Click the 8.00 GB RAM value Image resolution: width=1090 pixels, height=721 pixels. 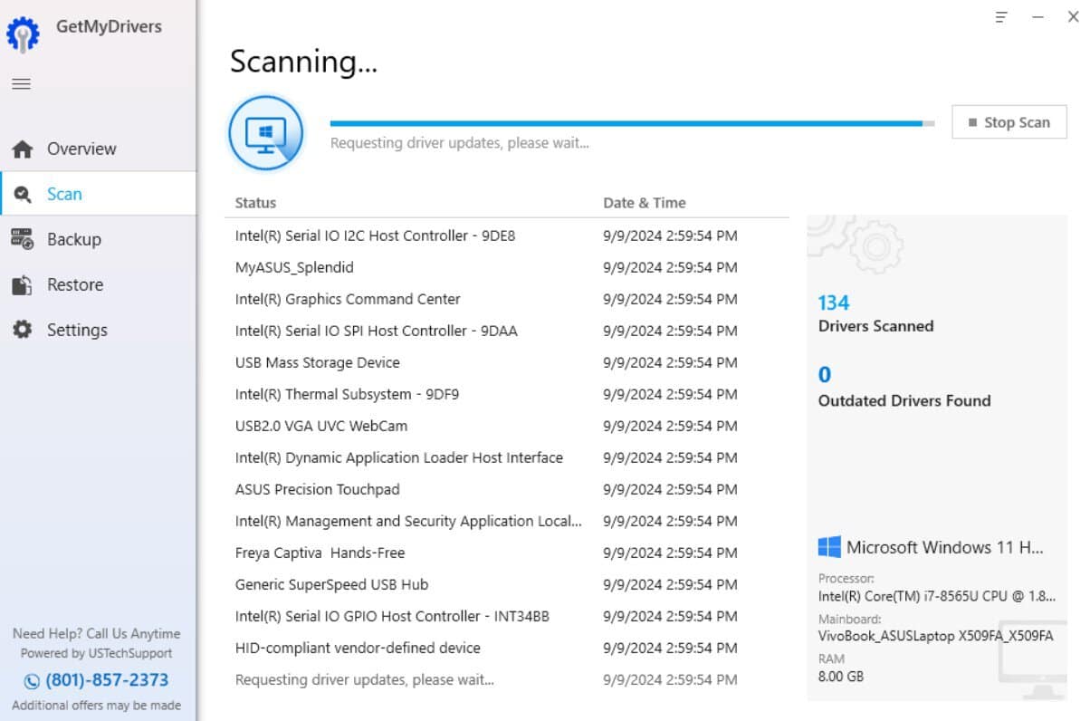click(x=843, y=676)
